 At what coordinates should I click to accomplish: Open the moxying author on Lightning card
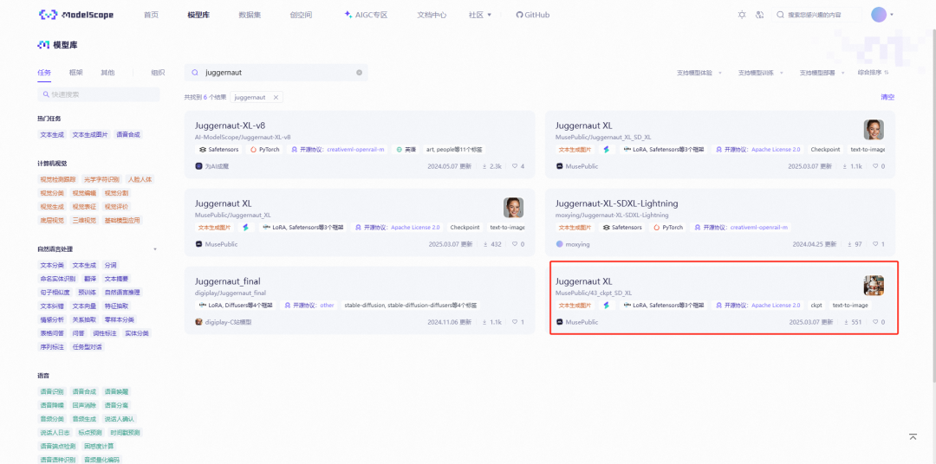573,244
